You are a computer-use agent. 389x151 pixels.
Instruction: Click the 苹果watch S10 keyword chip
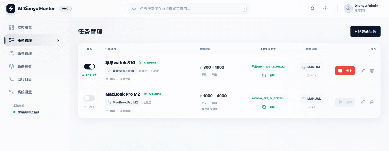pos(121,71)
